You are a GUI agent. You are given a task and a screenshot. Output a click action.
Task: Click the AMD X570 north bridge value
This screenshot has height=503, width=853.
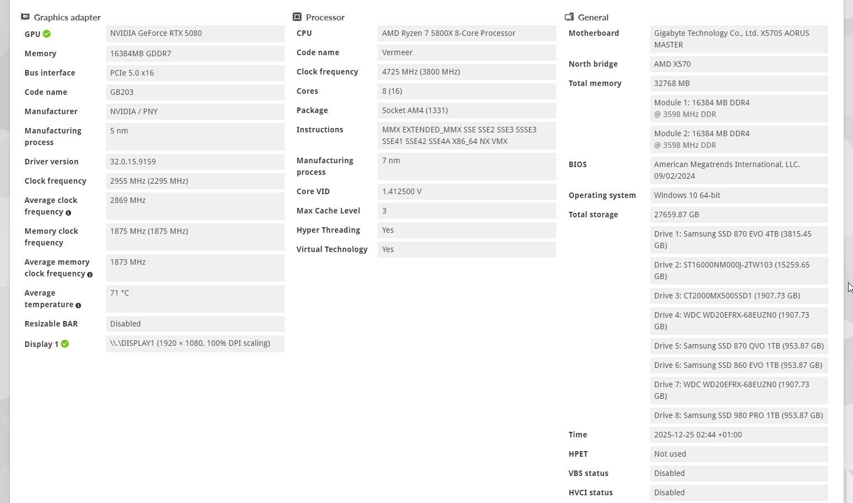(x=739, y=64)
